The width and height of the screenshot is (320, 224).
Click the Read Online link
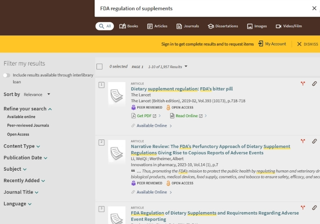187,116
